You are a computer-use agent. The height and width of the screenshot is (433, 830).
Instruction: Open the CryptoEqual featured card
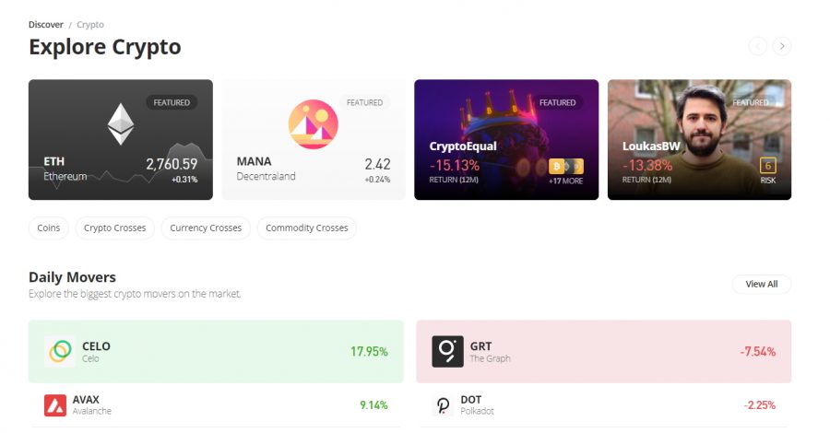pos(506,140)
